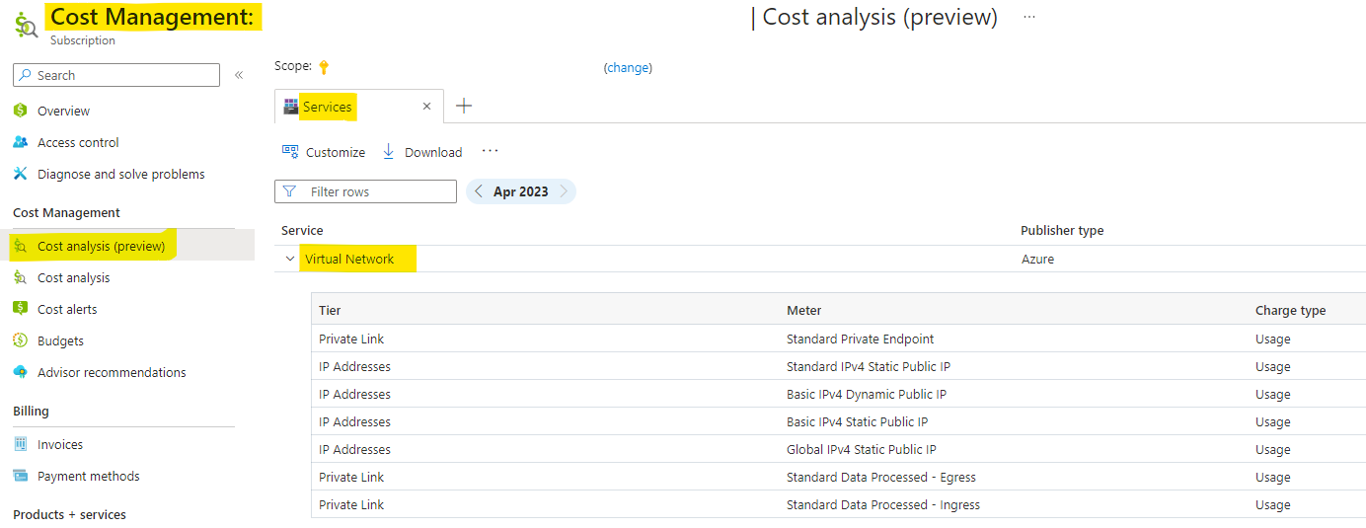Open the toolbar more options ellipsis
Screen dimensions: 1366x528
point(490,151)
